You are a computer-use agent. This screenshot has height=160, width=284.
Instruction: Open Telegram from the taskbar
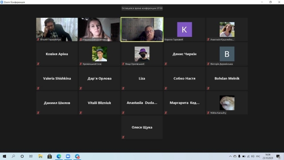pyautogui.click(x=77, y=156)
